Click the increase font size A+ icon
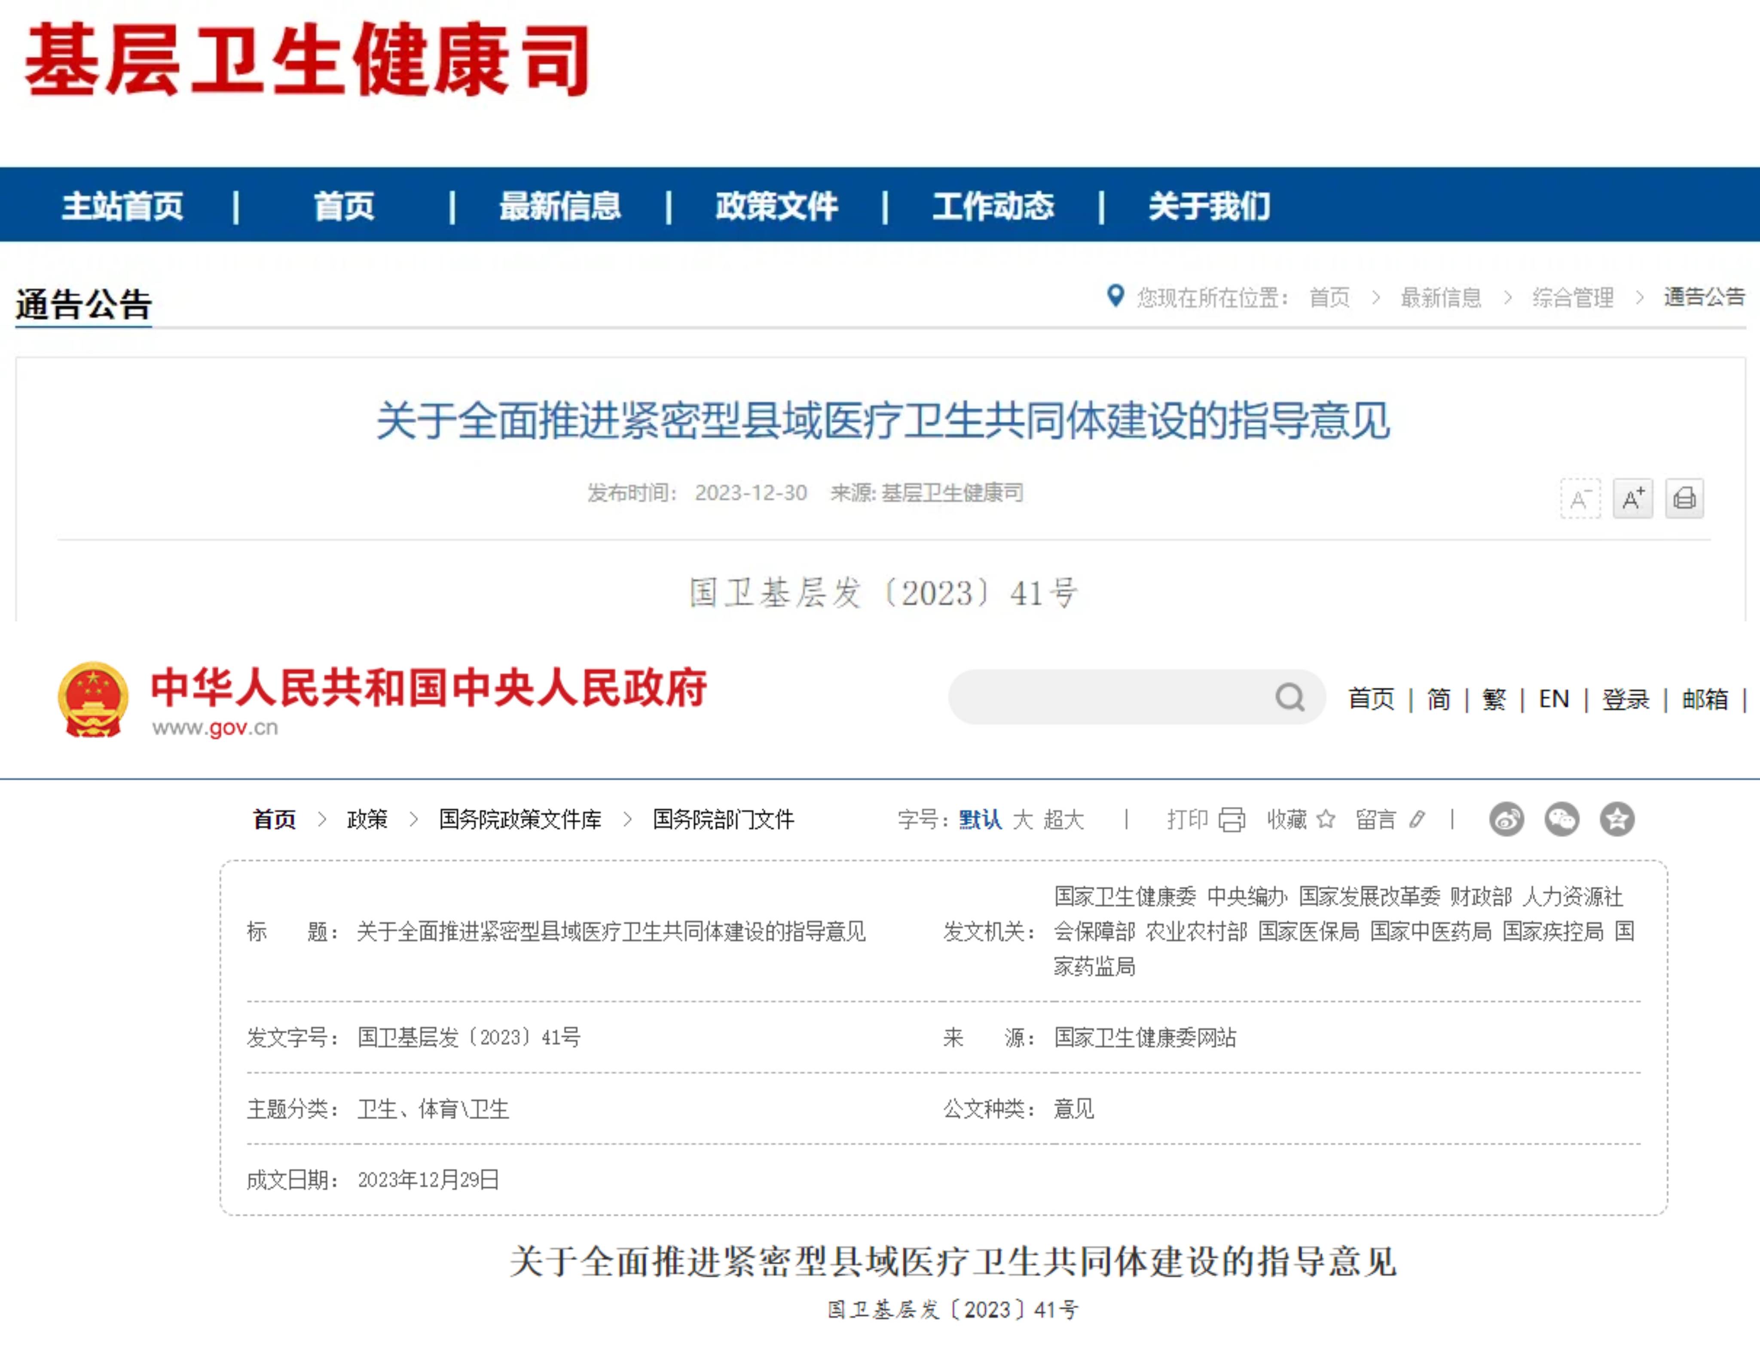This screenshot has height=1354, width=1760. coord(1633,499)
